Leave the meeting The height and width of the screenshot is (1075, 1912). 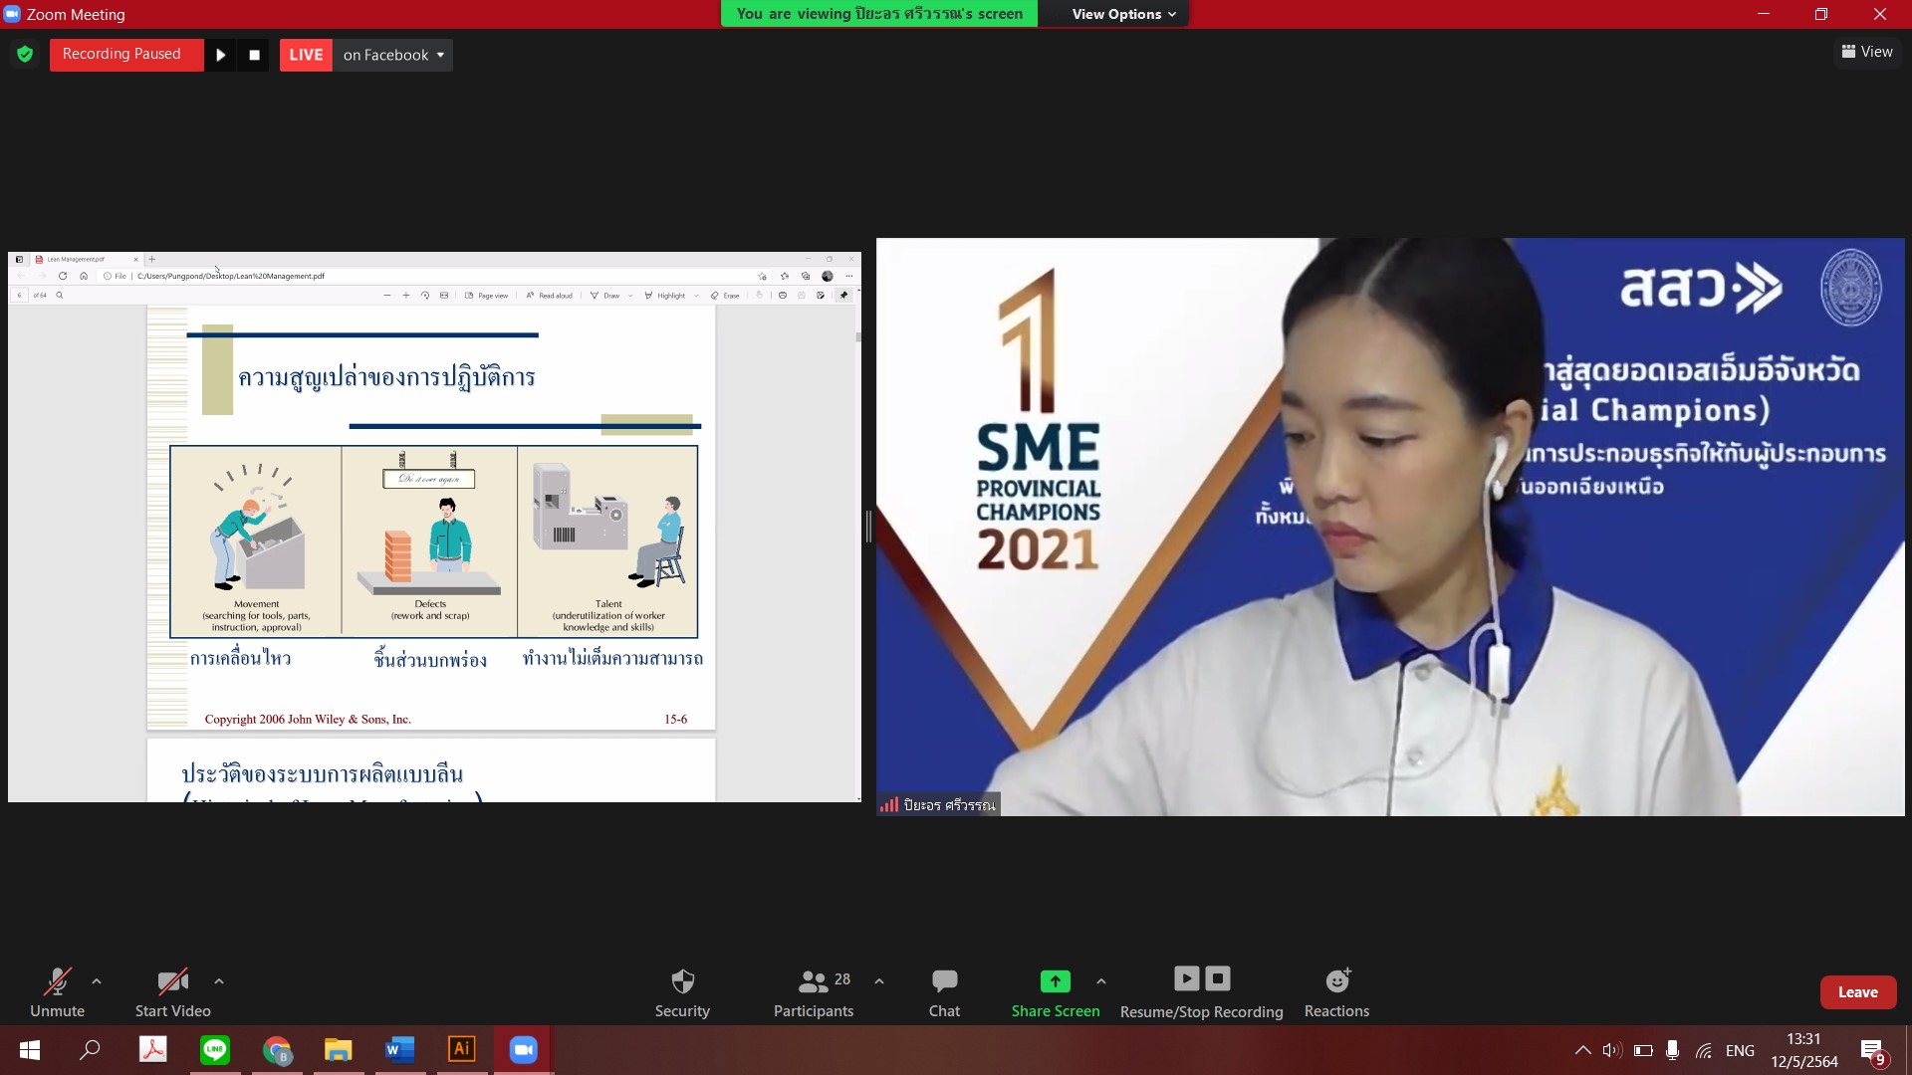pos(1857,992)
